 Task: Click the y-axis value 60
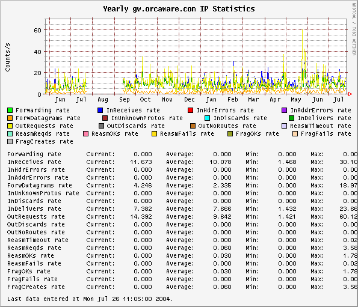(37, 30)
